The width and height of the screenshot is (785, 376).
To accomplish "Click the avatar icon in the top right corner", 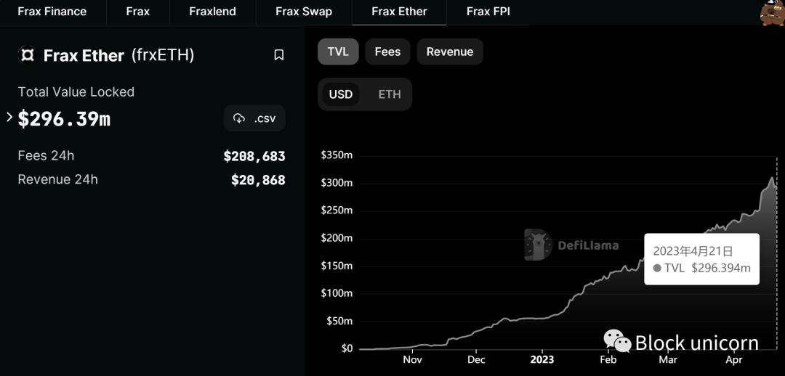I will [771, 12].
